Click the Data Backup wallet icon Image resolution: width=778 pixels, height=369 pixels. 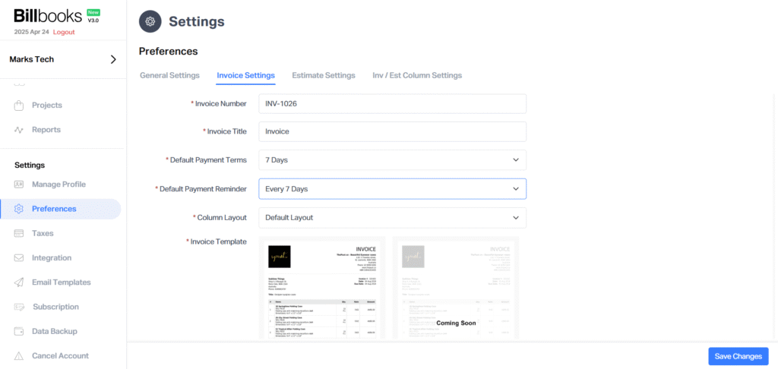click(19, 331)
